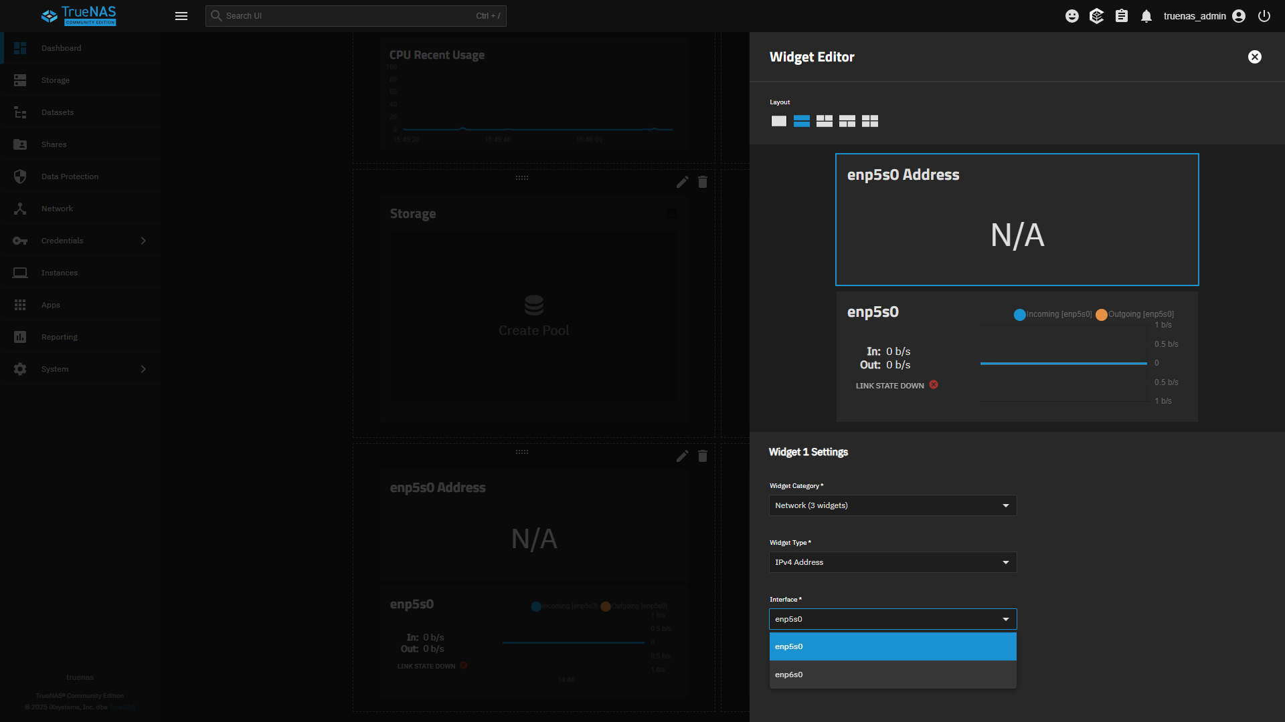The image size is (1285, 722).
Task: Open the alerts bell icon
Action: point(1146,16)
